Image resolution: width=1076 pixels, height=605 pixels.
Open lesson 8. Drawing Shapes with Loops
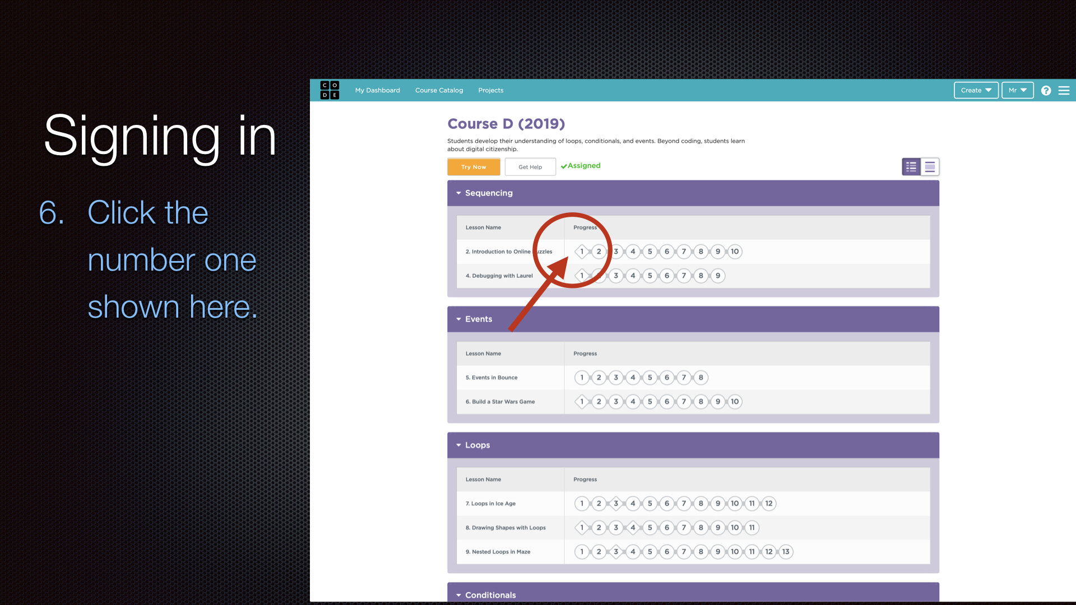[505, 528]
